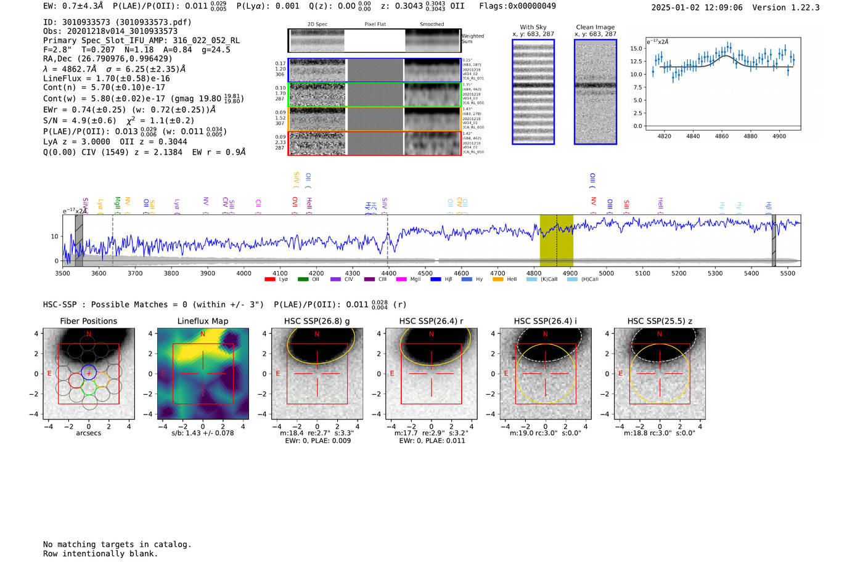Click the hatched gray band near 3550
863x587 pixels.
[79, 240]
